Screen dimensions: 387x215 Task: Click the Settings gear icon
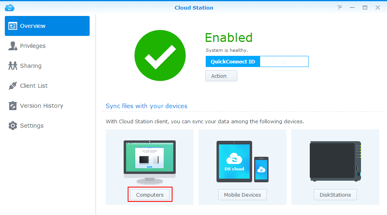pos(12,126)
